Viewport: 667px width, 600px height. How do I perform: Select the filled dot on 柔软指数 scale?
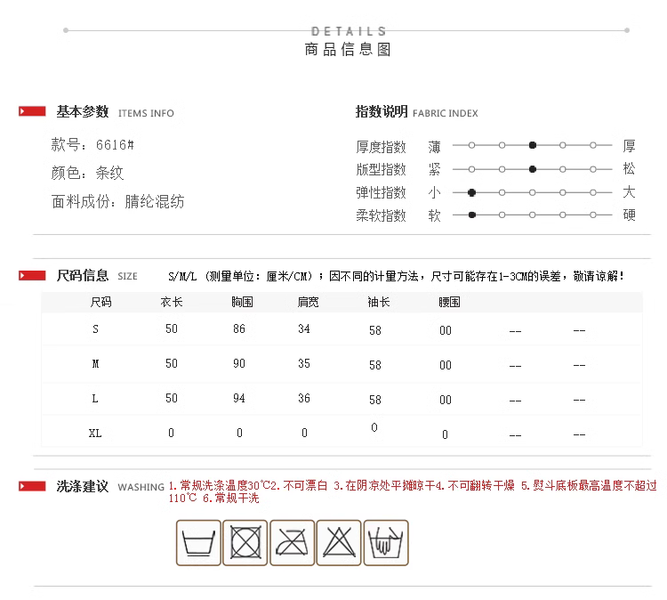click(472, 215)
